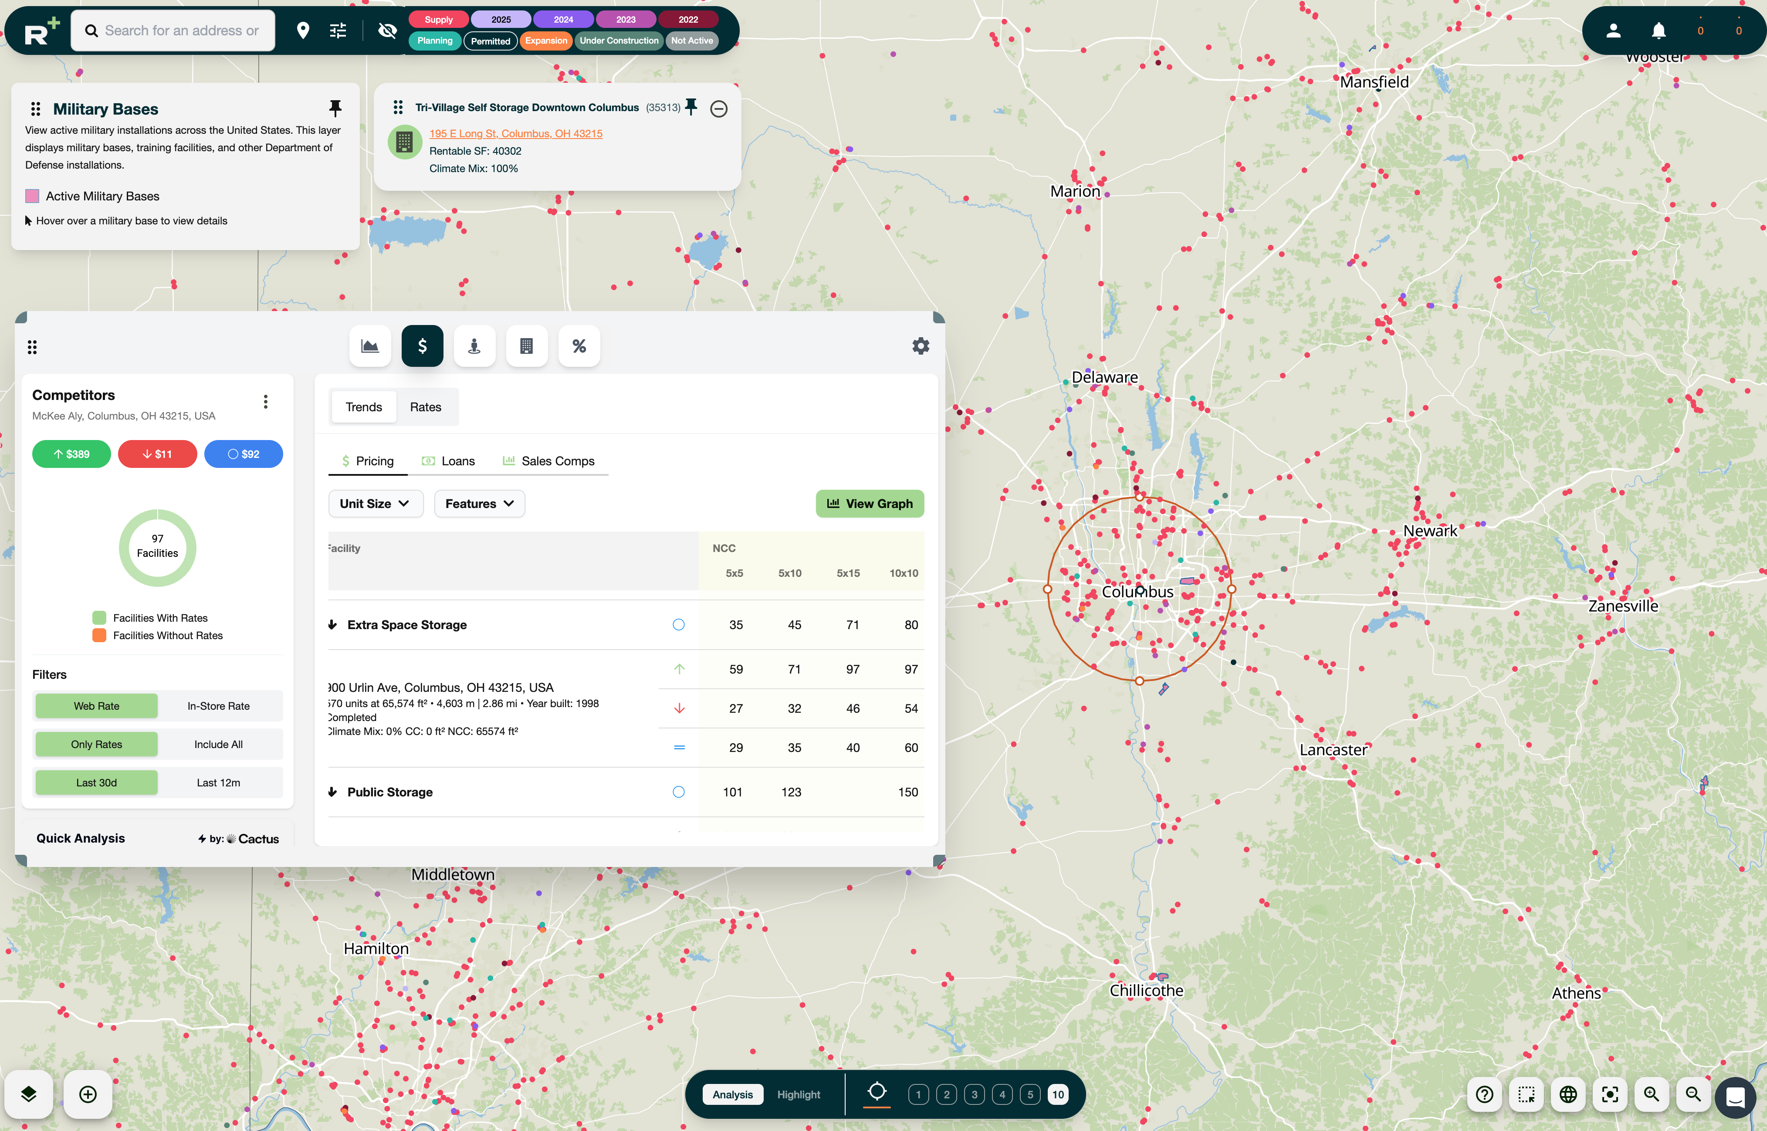
Task: Select the dollar Pricing panel icon
Action: [x=422, y=345]
